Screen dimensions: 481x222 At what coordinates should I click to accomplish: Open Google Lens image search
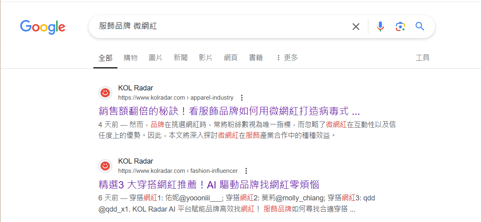[x=400, y=27]
